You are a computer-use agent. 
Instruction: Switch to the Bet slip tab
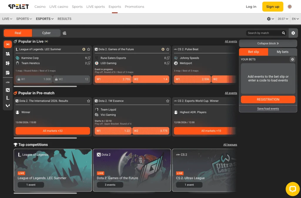(x=253, y=52)
